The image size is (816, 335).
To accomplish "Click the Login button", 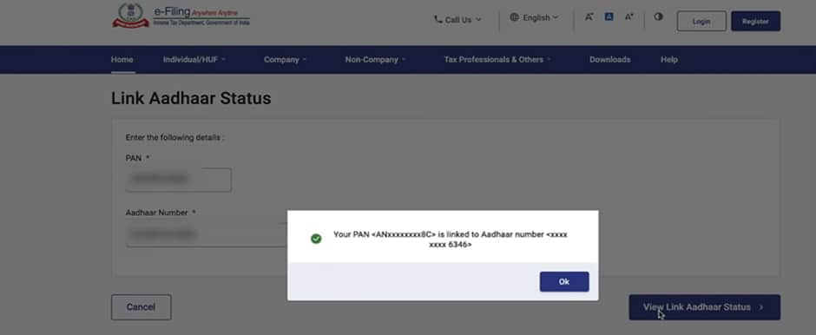I will pos(701,22).
